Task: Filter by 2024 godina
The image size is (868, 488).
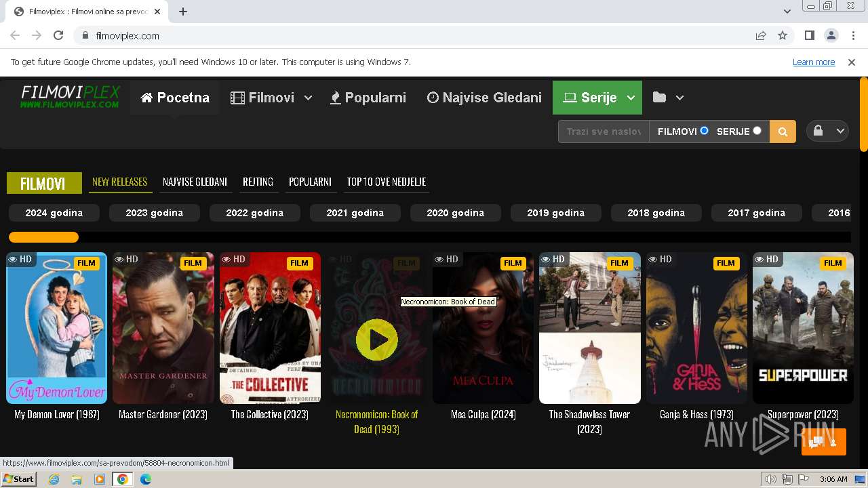Action: pyautogui.click(x=54, y=213)
